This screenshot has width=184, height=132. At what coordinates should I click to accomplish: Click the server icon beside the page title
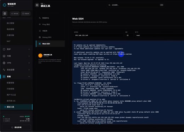(37, 5)
